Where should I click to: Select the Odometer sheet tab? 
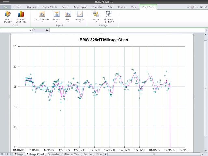tap(53, 154)
